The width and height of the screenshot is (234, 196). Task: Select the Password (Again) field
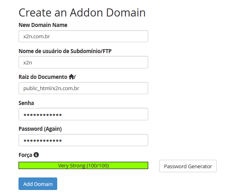tap(83, 140)
